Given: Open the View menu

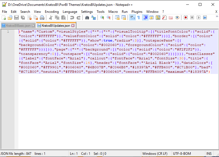Looking at the screenshot, I should coord(37,12).
